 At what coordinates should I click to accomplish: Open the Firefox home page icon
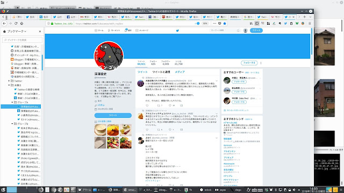(21, 24)
